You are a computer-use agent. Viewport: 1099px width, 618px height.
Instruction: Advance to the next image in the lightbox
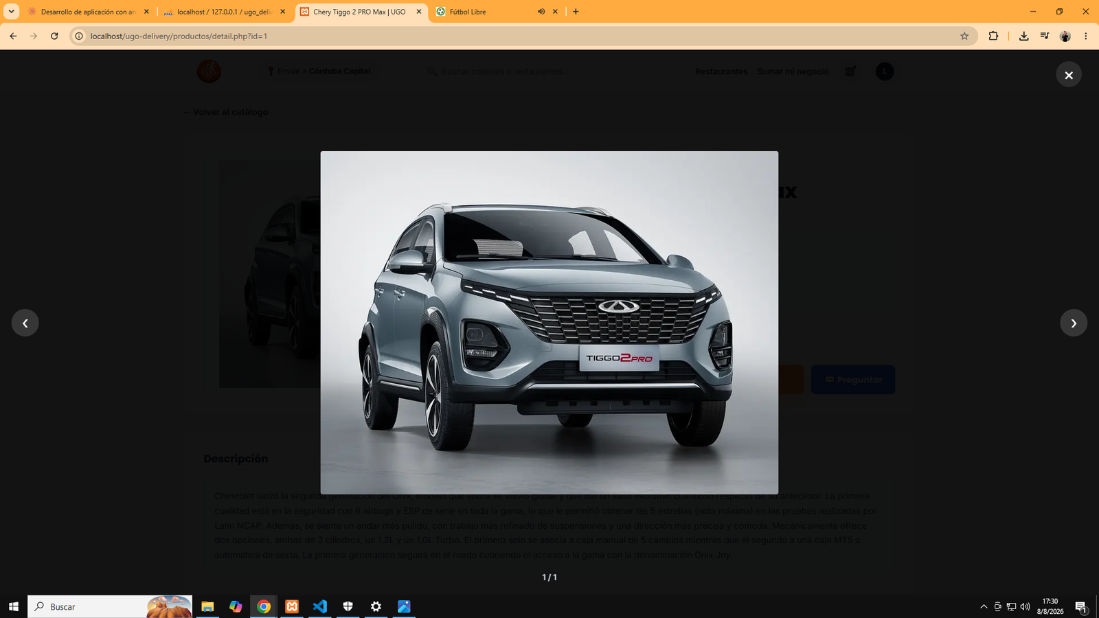(x=1074, y=323)
